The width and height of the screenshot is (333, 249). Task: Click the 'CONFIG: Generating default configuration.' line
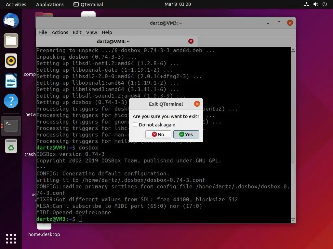pyautogui.click(x=103, y=174)
